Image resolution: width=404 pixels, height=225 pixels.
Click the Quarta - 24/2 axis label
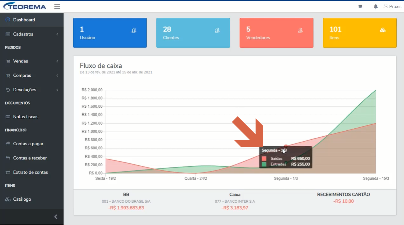click(x=196, y=178)
